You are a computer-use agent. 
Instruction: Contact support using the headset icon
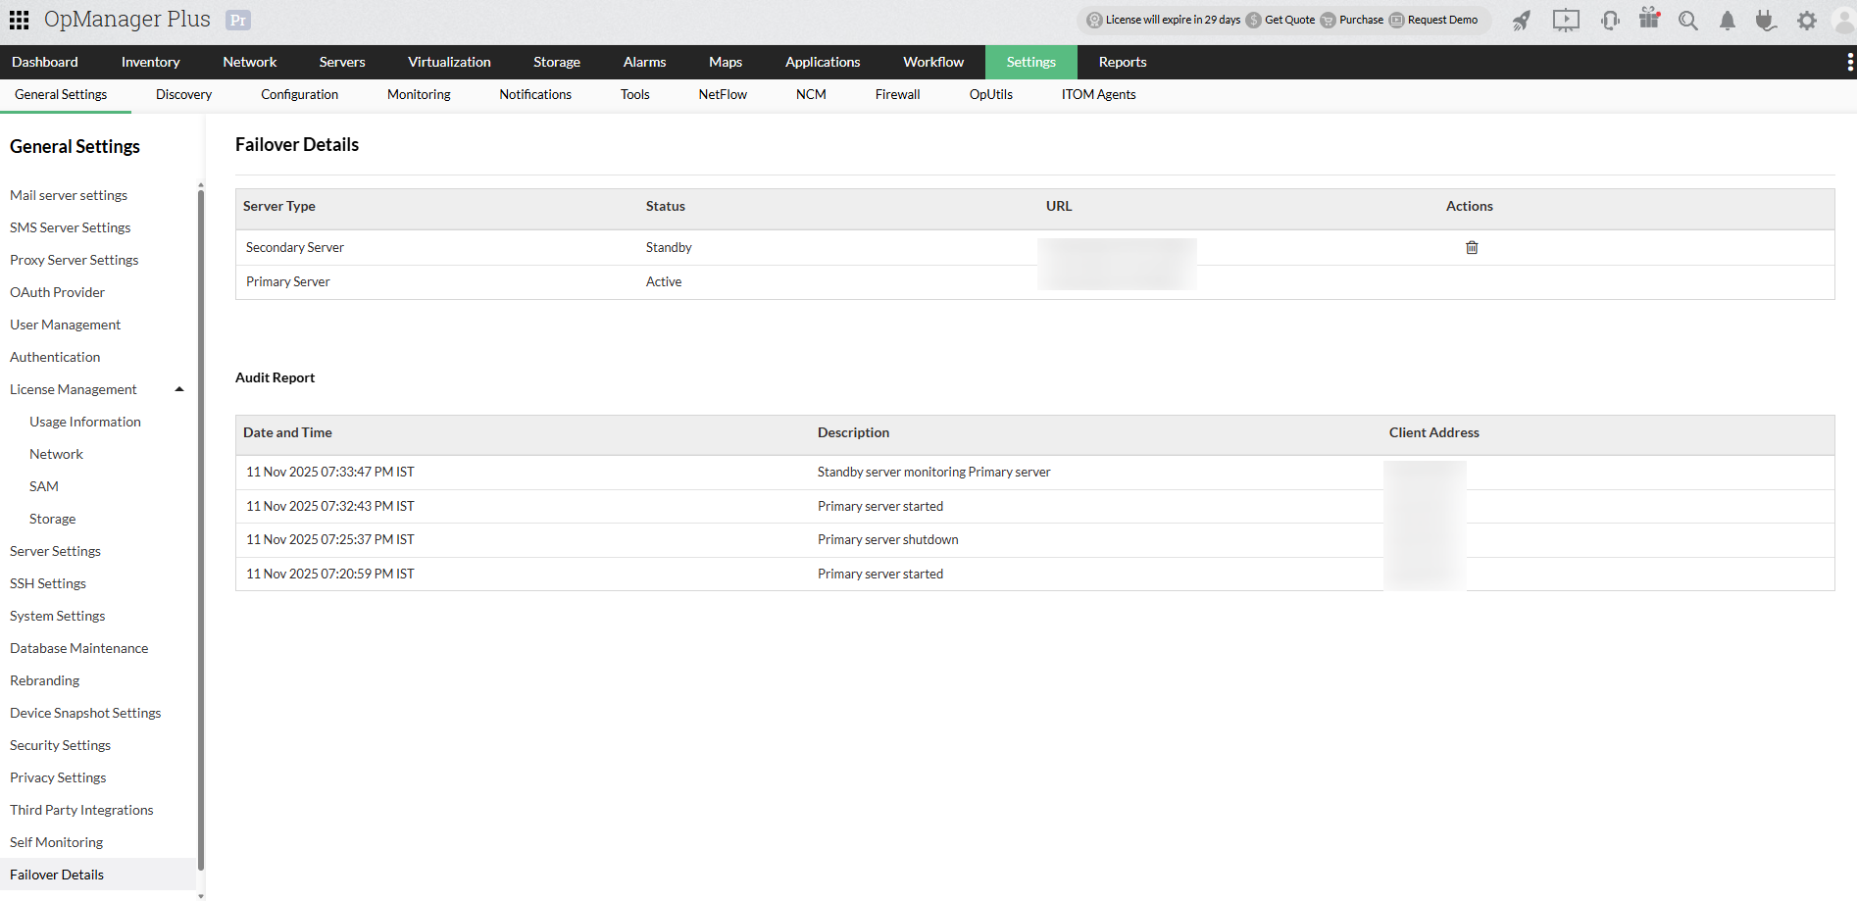click(1610, 20)
